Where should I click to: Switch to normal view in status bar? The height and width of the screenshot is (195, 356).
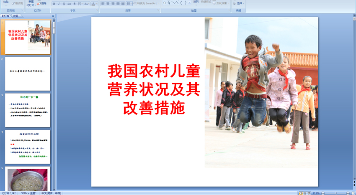point(301,193)
